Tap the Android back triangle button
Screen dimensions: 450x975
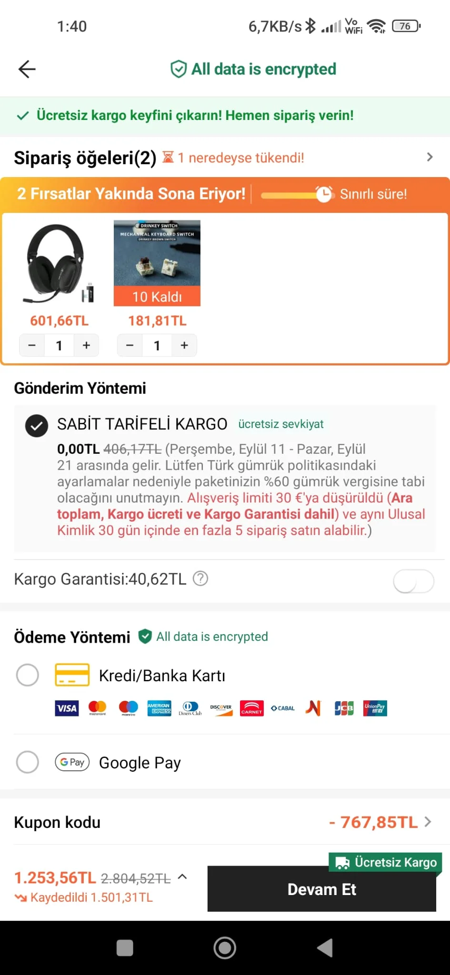click(x=325, y=947)
